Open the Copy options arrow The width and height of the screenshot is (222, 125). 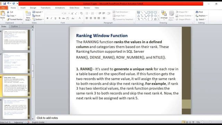[x=16, y=16]
